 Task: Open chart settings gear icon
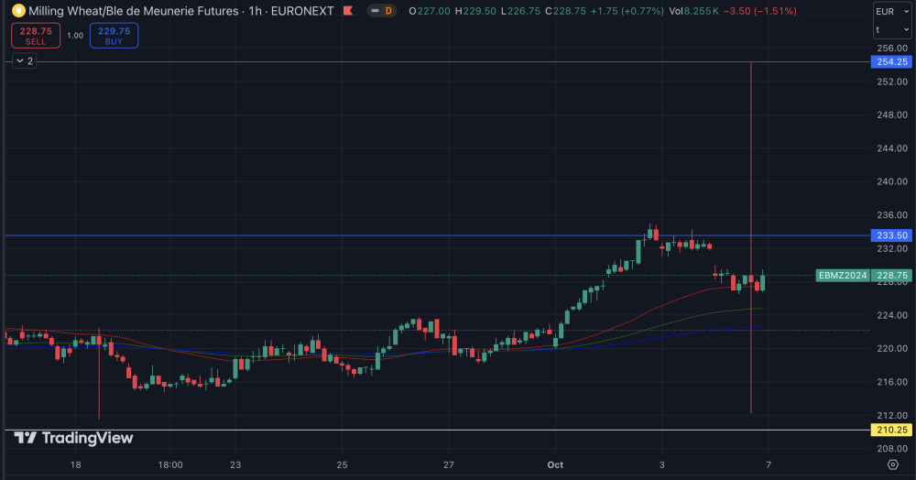click(x=892, y=464)
